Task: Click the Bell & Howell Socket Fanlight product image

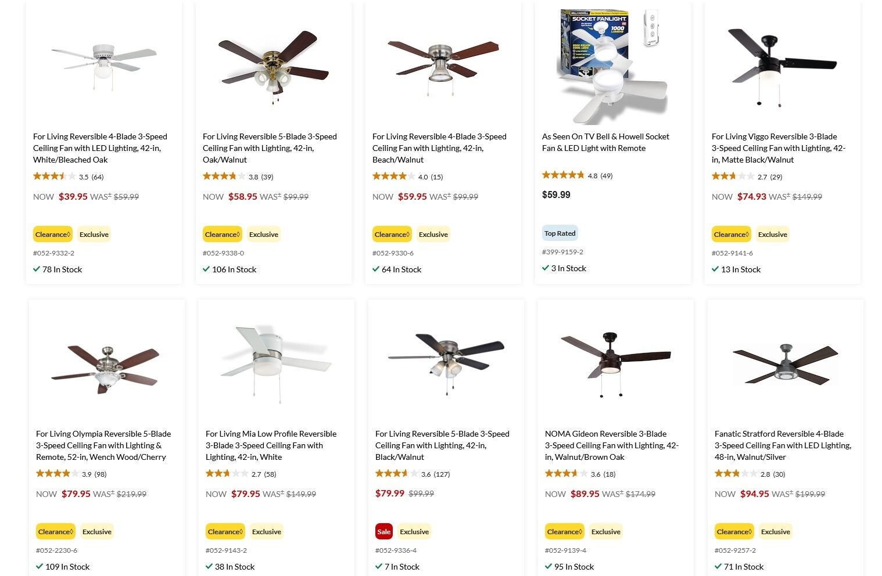Action: click(x=612, y=64)
